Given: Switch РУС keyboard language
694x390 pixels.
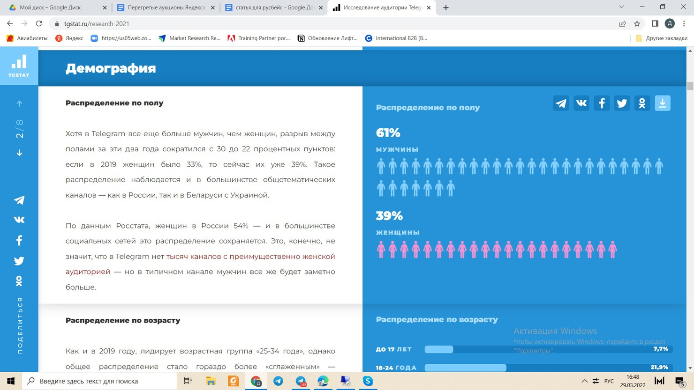Looking at the screenshot, I should tap(609, 381).
